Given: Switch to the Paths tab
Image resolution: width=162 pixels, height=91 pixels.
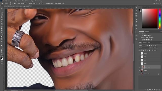Looking at the screenshot, I should tap(149, 43).
